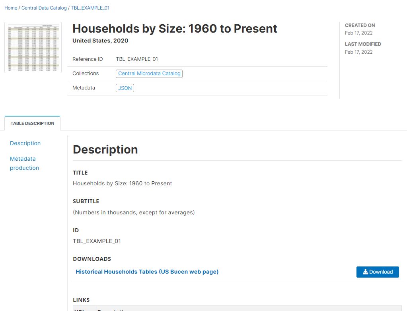The image size is (407, 311).
Task: Switch to the Table Description tab
Action: [x=33, y=123]
